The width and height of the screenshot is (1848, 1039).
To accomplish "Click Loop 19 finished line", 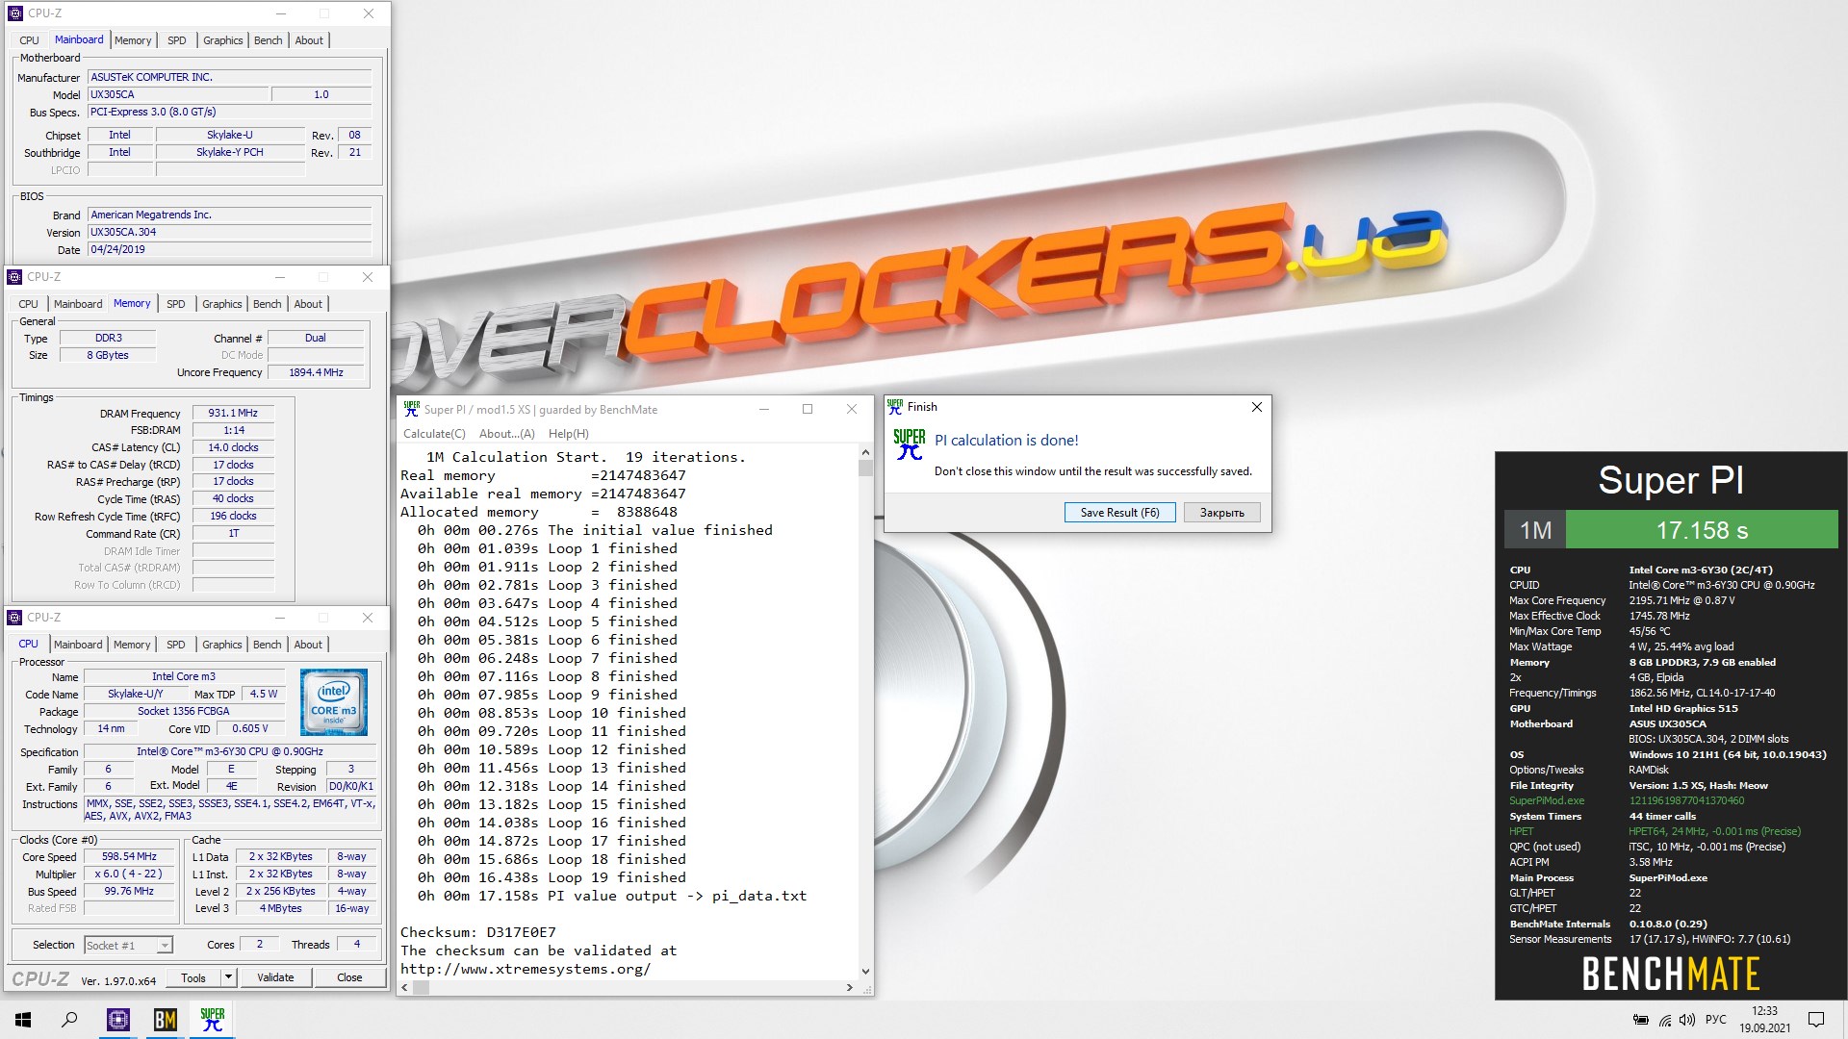I will (x=552, y=877).
